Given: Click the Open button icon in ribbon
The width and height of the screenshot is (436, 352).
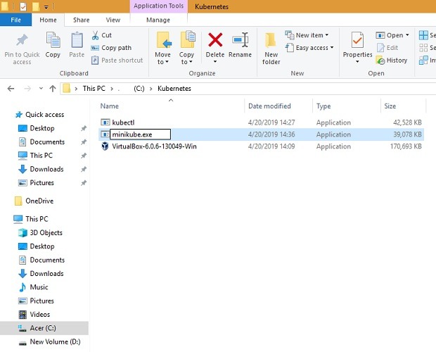Looking at the screenshot, I should point(380,35).
